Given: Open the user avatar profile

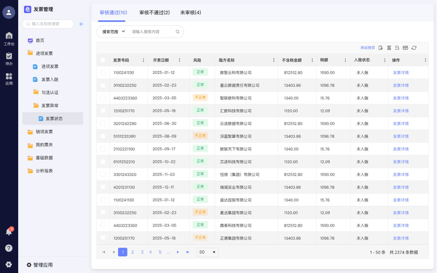Looking at the screenshot, I should pyautogui.click(x=9, y=12).
